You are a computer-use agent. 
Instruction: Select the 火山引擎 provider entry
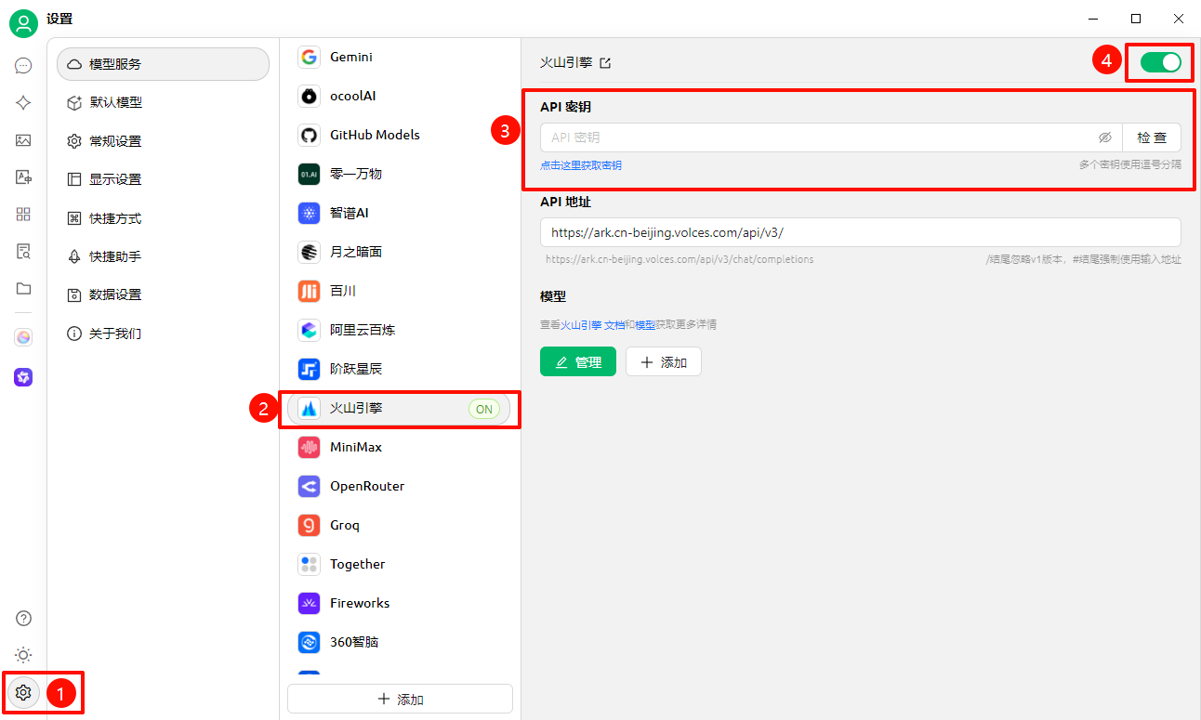pyautogui.click(x=400, y=409)
